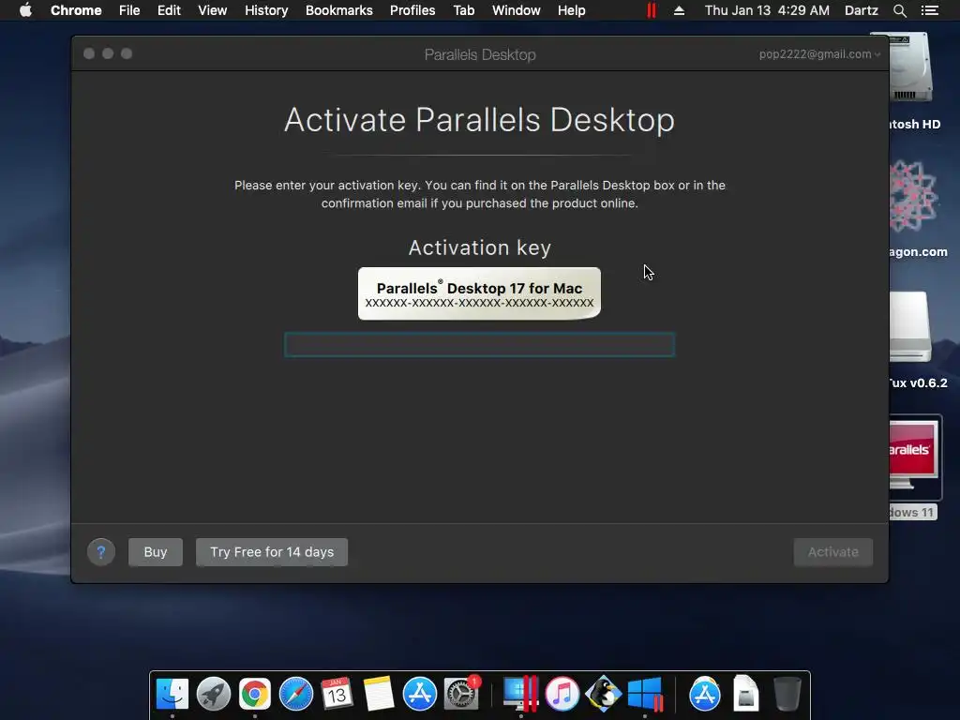Screen dimensions: 960x720
Task: Open the disk image file in the Dock
Action: click(745, 694)
